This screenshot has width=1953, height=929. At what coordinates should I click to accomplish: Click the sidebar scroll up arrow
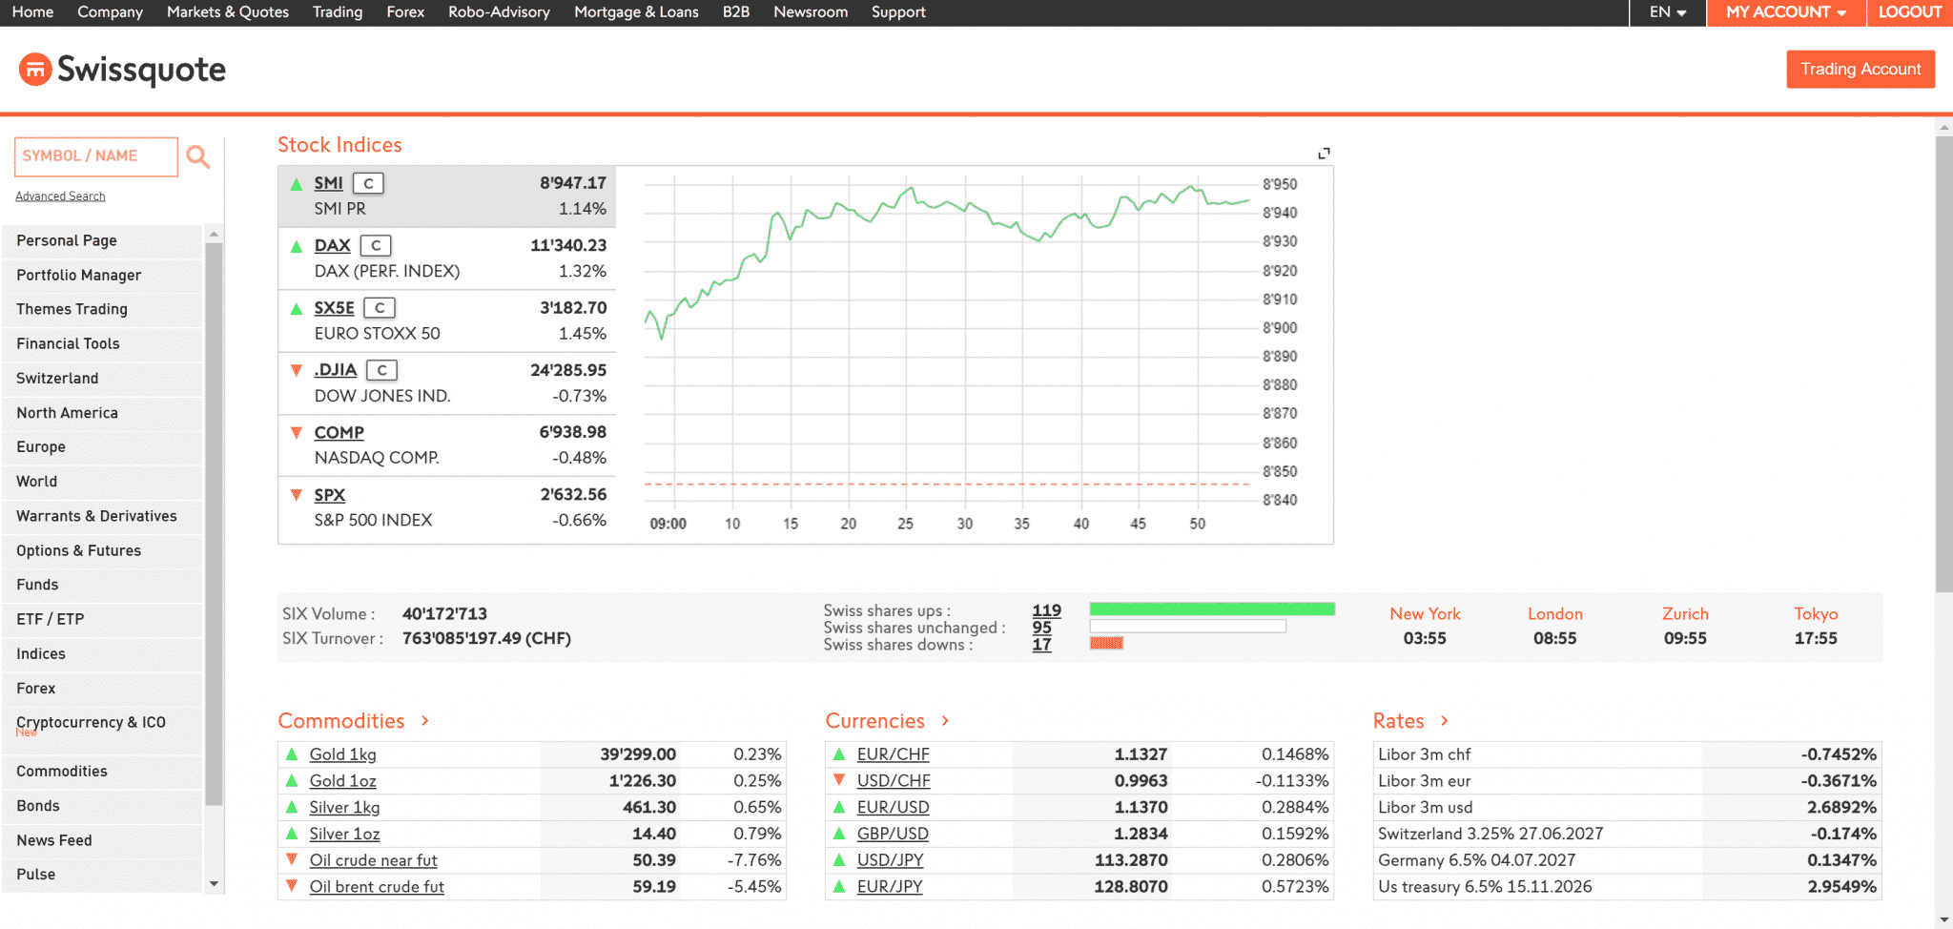point(214,234)
